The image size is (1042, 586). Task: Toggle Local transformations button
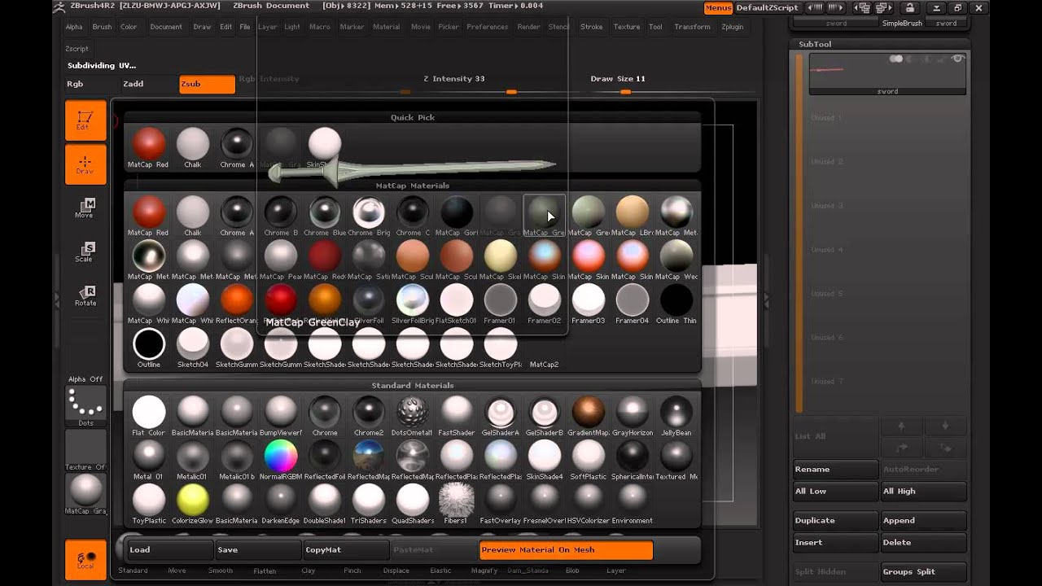(x=85, y=560)
